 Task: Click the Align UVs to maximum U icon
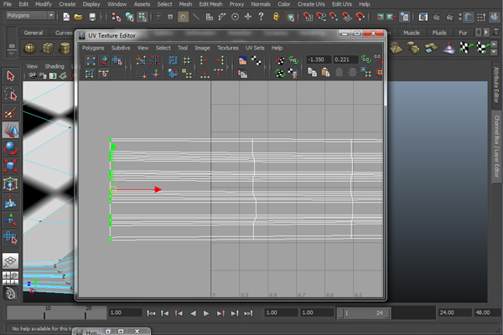pyautogui.click(x=220, y=60)
